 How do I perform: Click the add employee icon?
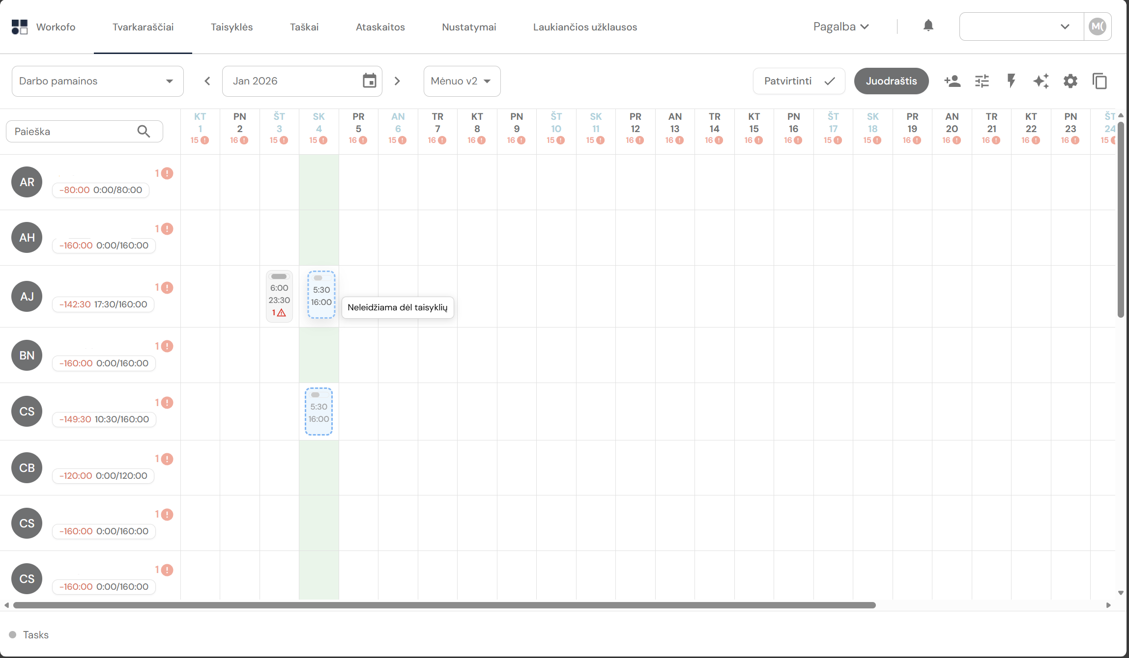point(952,81)
